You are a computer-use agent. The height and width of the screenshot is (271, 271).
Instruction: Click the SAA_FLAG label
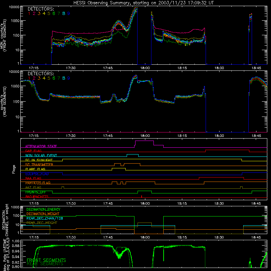(x=33, y=178)
